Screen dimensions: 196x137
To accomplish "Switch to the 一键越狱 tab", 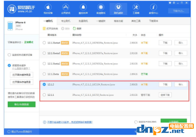I will 101,21.
